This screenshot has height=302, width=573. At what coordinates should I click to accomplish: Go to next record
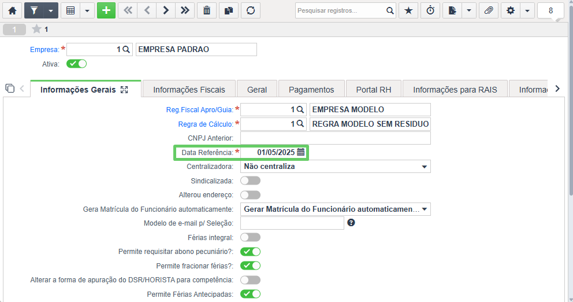(x=166, y=10)
